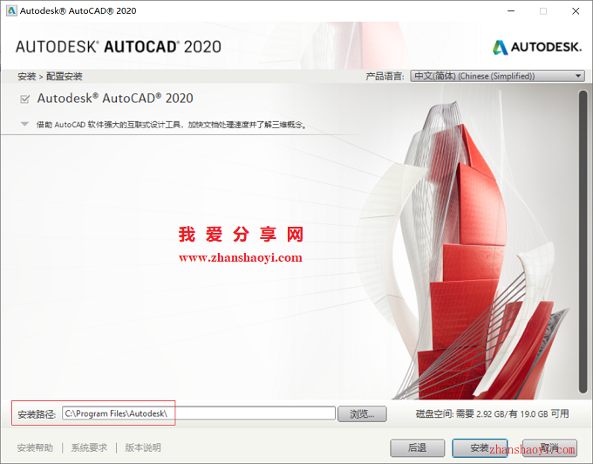Open the 版本说明 release notes link
This screenshot has width=593, height=464.
(x=143, y=447)
